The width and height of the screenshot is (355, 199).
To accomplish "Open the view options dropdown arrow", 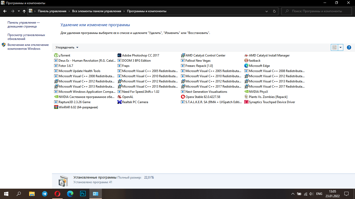I will coord(340,47).
